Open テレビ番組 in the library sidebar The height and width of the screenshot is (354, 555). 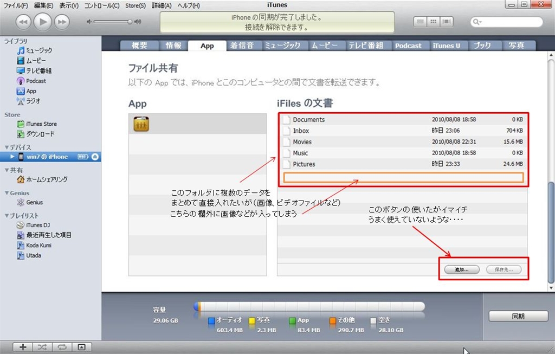click(34, 71)
